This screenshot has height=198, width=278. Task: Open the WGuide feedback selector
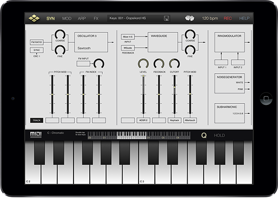pos(128,48)
